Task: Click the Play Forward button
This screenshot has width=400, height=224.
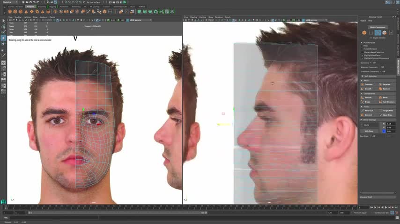Action: point(386,208)
